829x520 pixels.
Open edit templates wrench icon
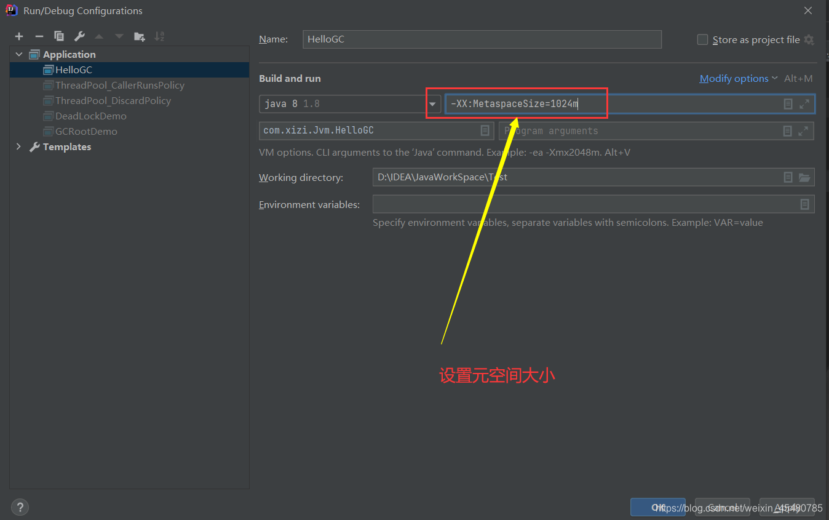79,36
